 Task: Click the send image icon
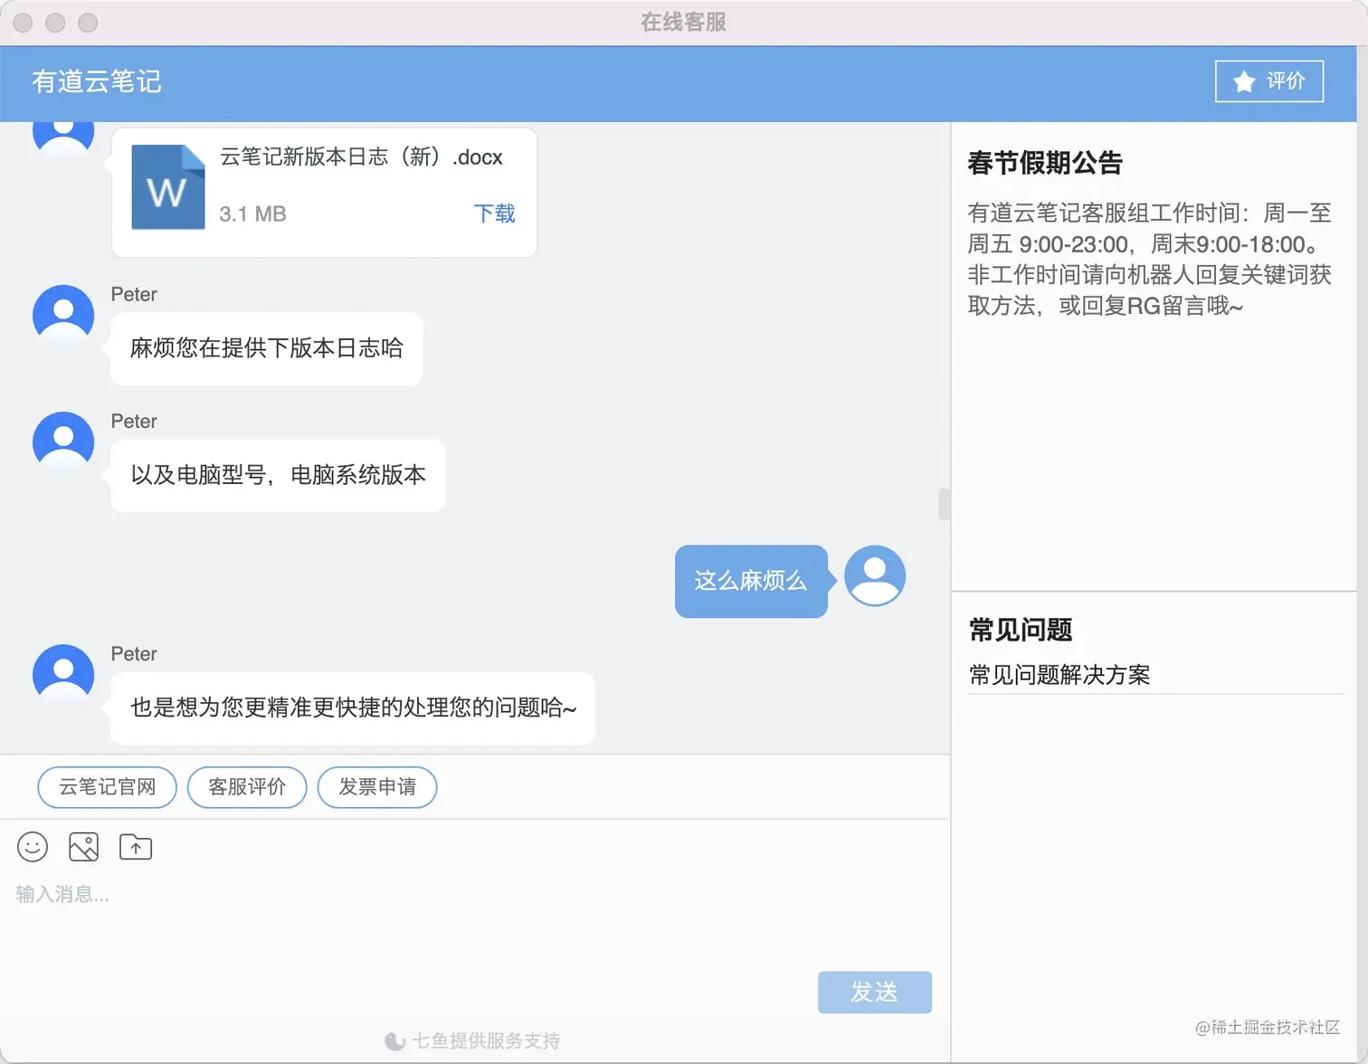[x=83, y=847]
